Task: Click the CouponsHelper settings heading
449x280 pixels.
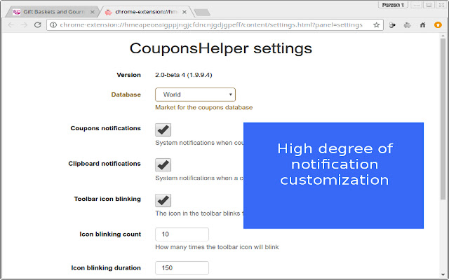Action: point(221,48)
